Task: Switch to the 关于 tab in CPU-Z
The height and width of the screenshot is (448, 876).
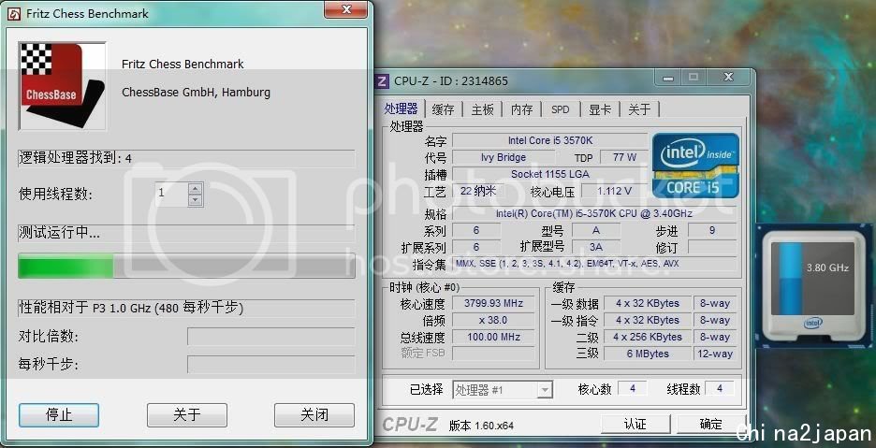Action: pyautogui.click(x=639, y=109)
